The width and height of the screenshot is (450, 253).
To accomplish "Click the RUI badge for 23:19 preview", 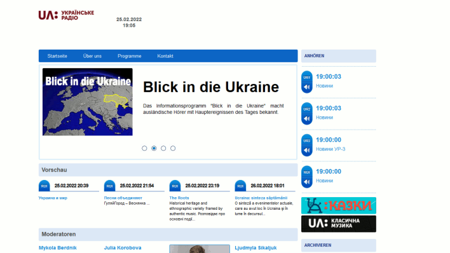I will (175, 186).
